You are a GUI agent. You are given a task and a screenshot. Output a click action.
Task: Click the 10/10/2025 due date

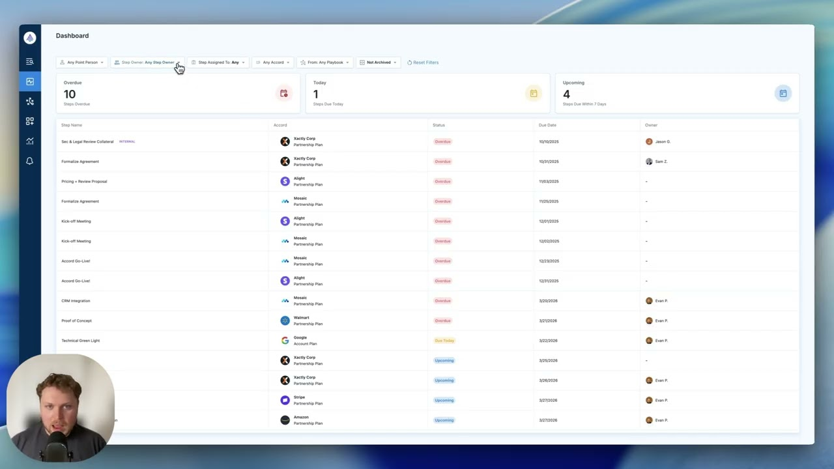pos(549,141)
